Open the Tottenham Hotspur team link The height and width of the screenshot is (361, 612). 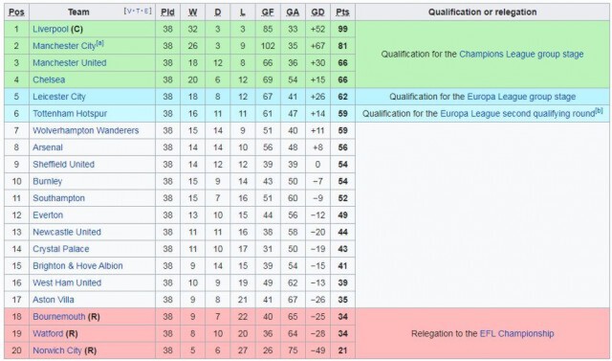[x=70, y=114]
